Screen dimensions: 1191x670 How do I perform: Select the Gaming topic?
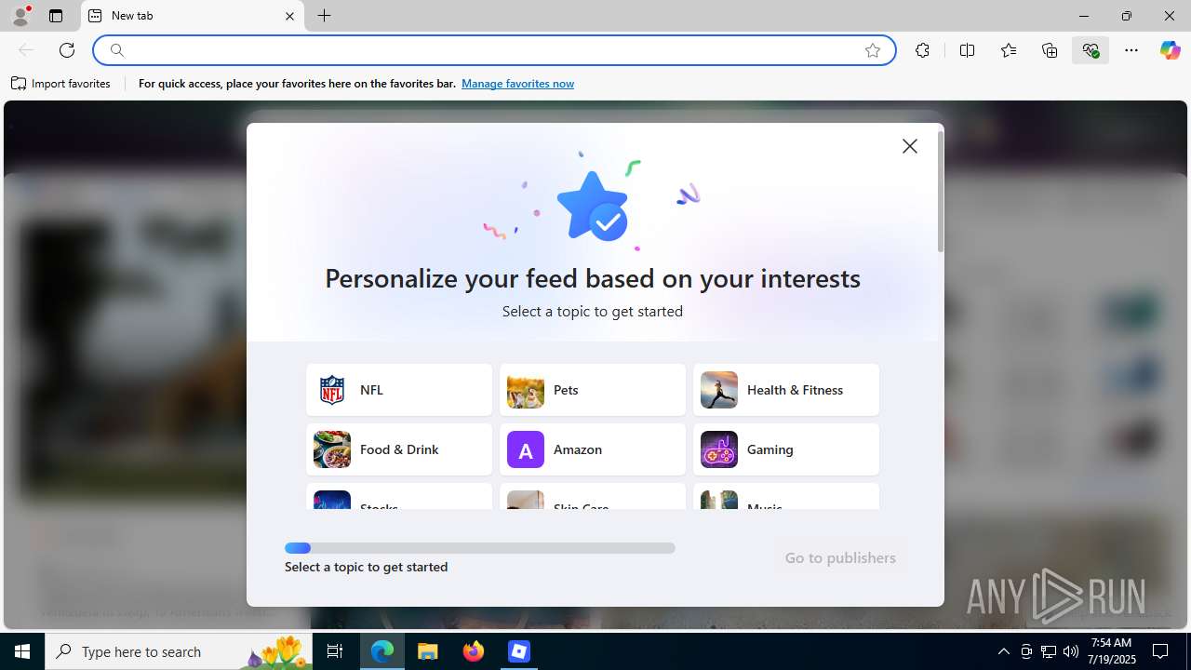(786, 449)
